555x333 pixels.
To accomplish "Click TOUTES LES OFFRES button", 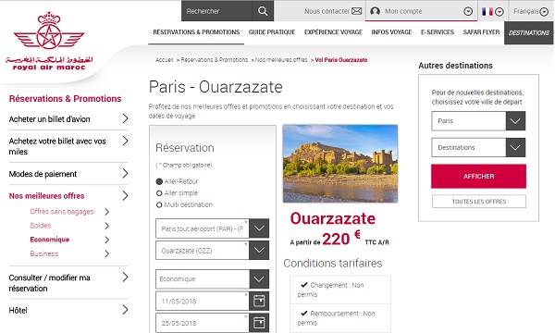I will point(479,202).
